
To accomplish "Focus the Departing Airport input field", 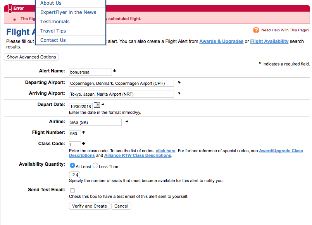I will (121, 83).
